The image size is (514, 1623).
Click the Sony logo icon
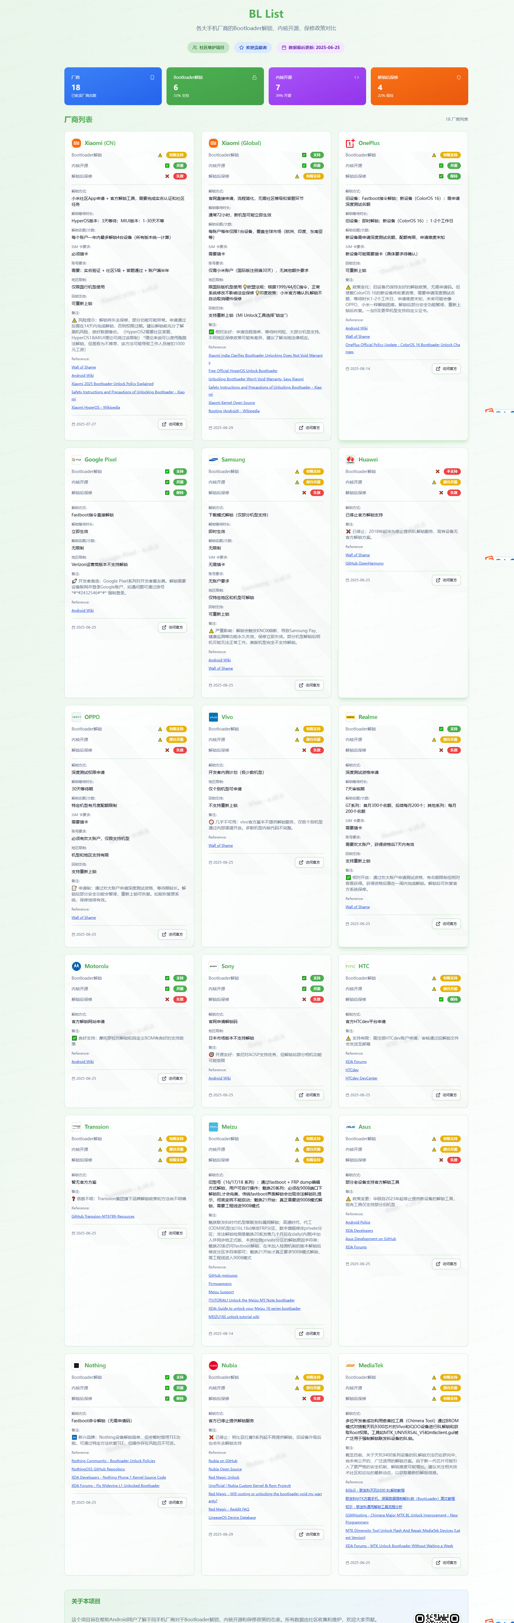coord(213,966)
